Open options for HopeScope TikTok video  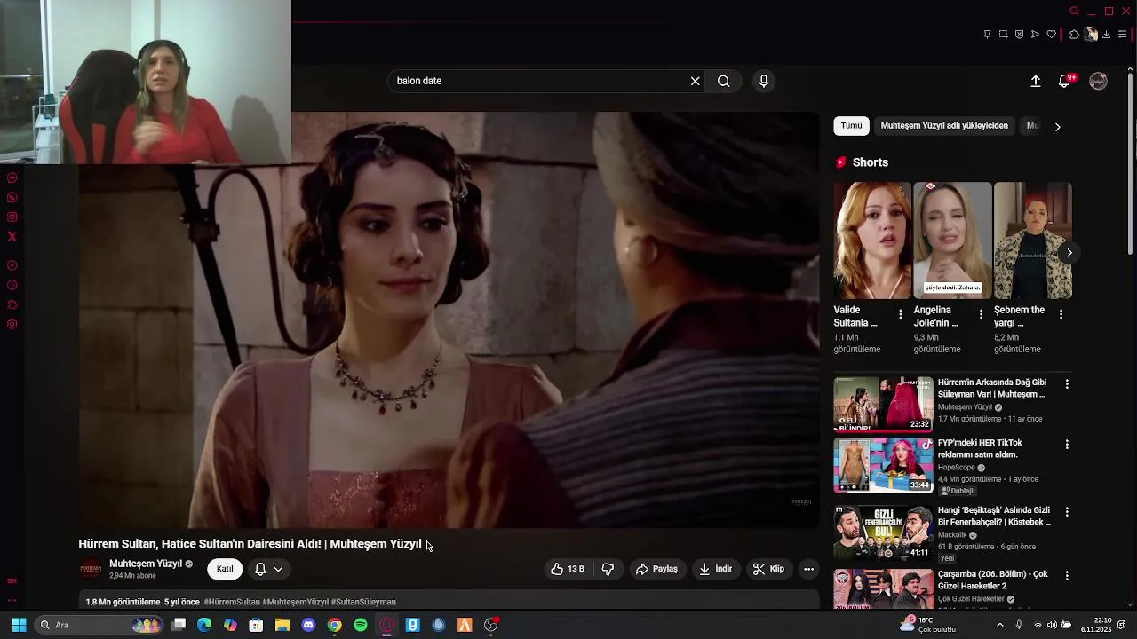coord(1067,445)
